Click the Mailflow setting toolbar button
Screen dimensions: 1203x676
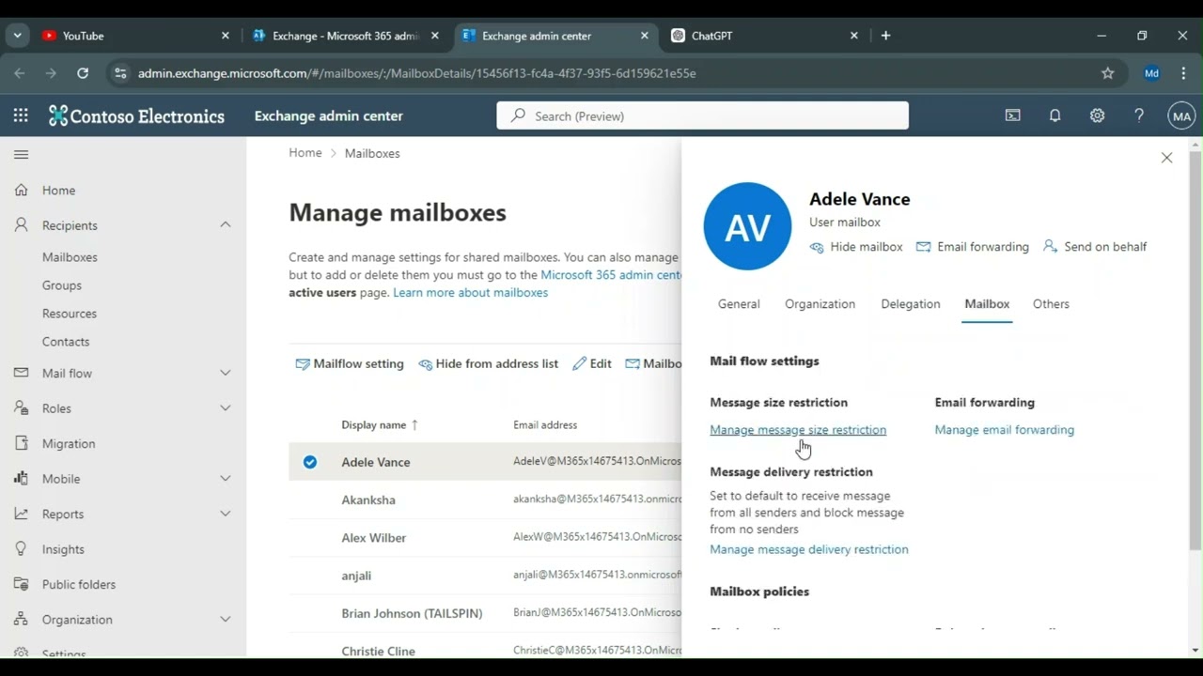point(350,364)
